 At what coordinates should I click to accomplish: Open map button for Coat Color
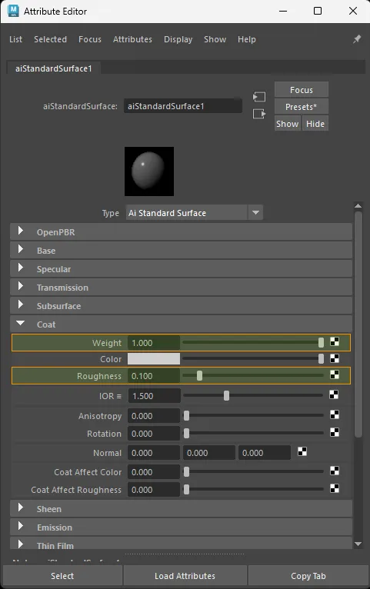[x=335, y=358]
